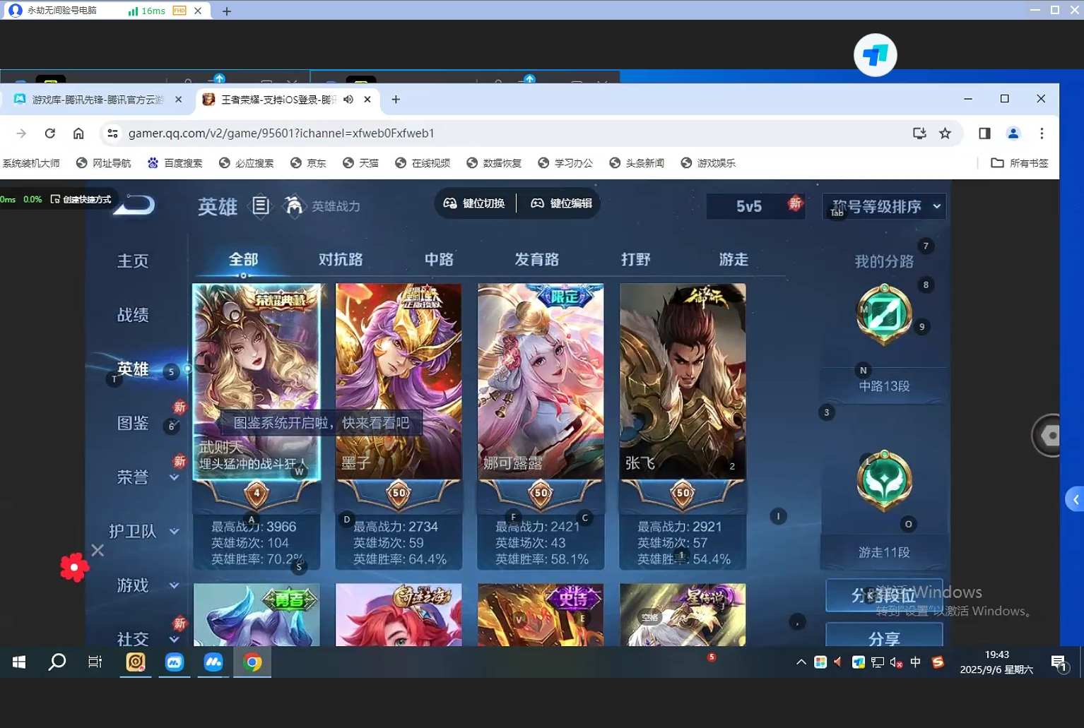The width and height of the screenshot is (1084, 728).
Task: Click the 中路13段 lane rank badge
Action: pyautogui.click(x=884, y=316)
